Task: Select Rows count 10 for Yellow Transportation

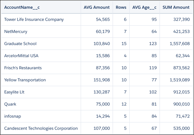Action: (124, 80)
